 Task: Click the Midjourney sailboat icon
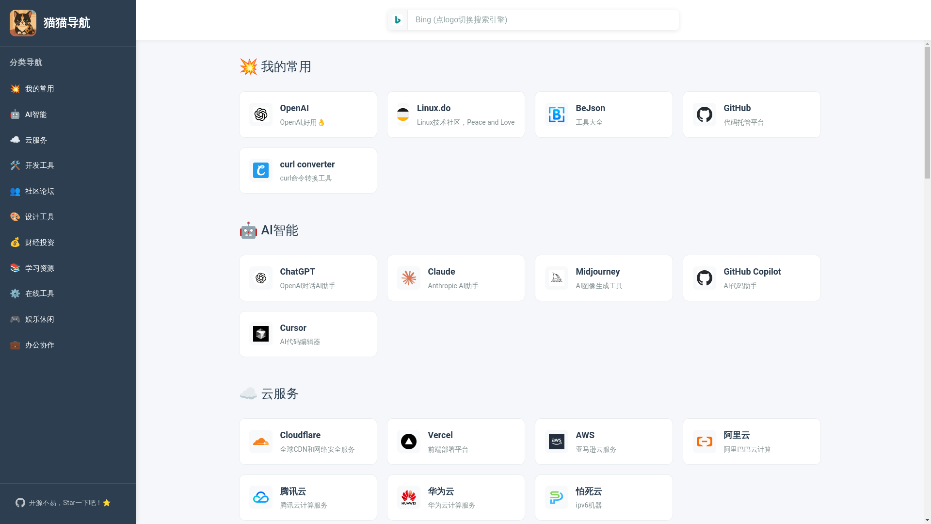[x=557, y=278]
